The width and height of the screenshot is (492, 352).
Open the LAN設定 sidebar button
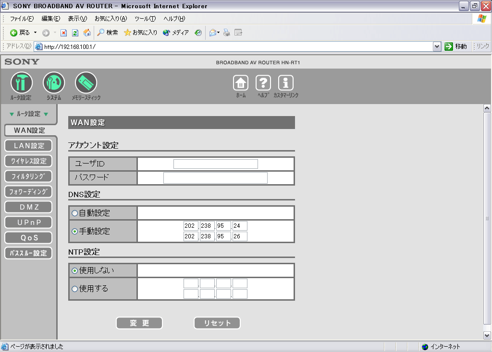coord(28,146)
